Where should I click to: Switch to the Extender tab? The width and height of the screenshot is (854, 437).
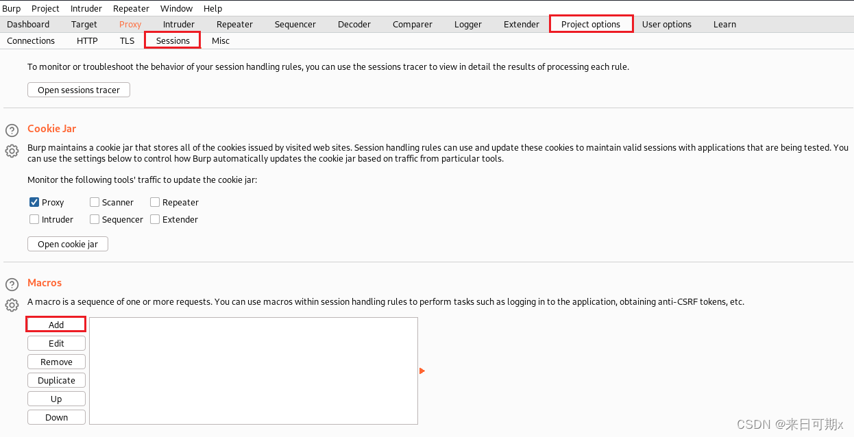click(522, 24)
